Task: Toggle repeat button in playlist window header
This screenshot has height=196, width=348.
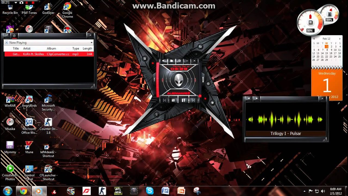Action: [x=14, y=35]
